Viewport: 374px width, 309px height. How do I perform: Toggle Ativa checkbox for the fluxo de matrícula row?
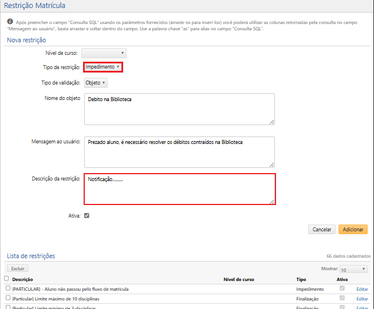click(x=342, y=288)
